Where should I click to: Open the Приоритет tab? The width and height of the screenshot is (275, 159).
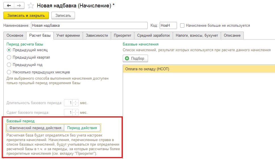tap(122, 36)
